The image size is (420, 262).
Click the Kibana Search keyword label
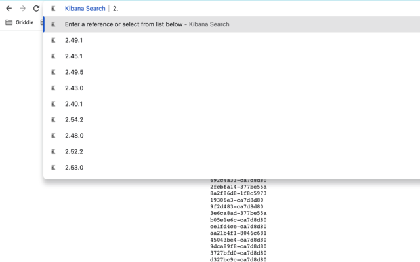pyautogui.click(x=85, y=9)
